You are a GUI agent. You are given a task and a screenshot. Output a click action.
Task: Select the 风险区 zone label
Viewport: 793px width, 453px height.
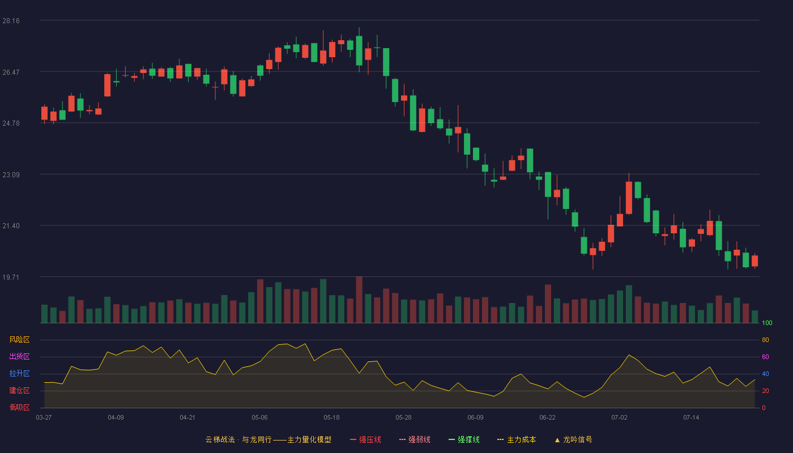tap(19, 340)
